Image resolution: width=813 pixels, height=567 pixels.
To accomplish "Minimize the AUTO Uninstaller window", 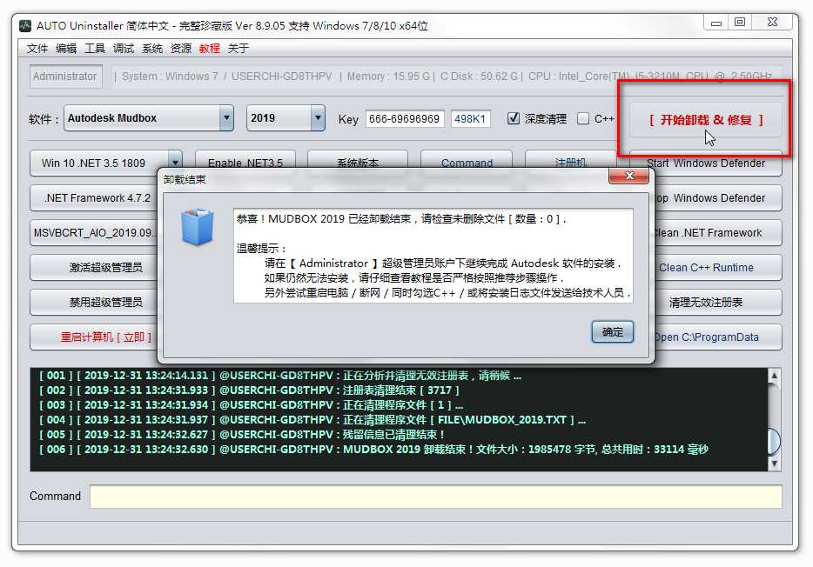I will coord(716,23).
